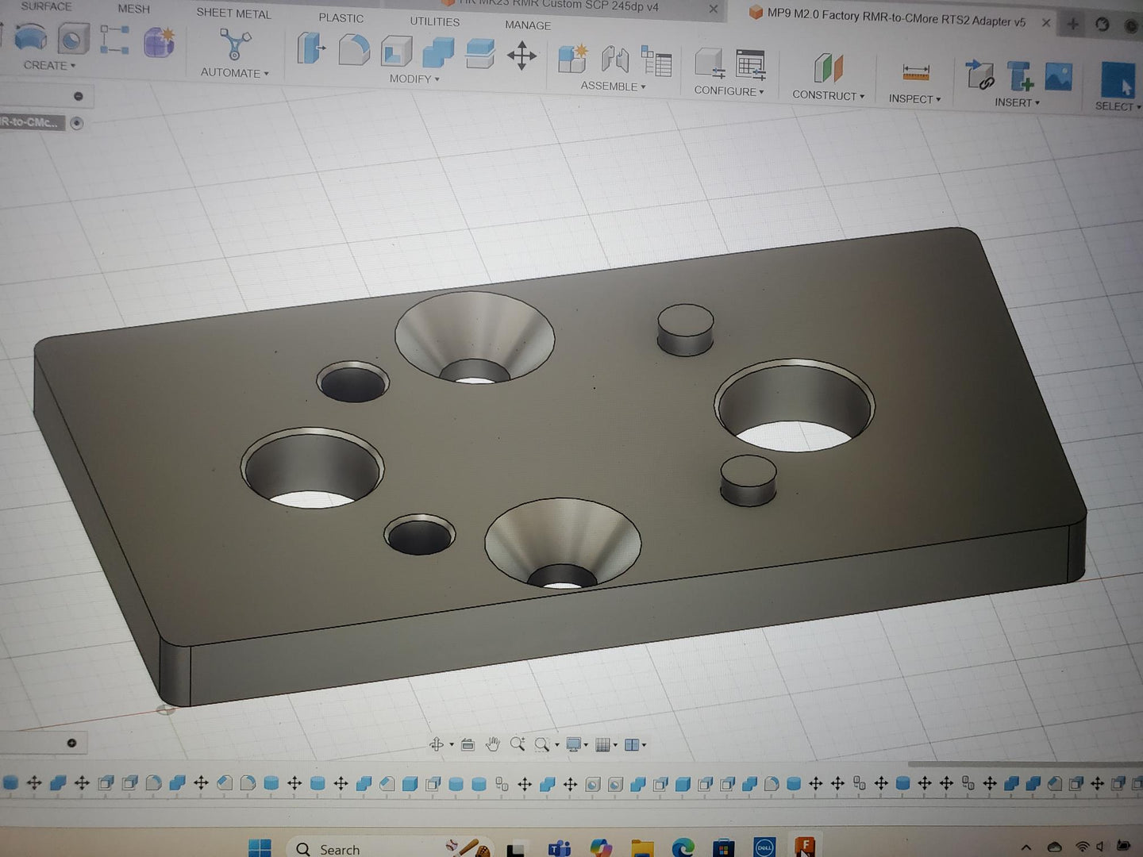Viewport: 1143px width, 857px height.
Task: Click the purple Create Form icon
Action: click(159, 41)
